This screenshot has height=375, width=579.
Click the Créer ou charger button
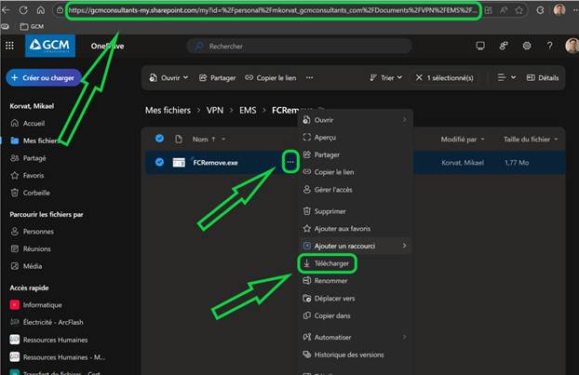point(44,77)
